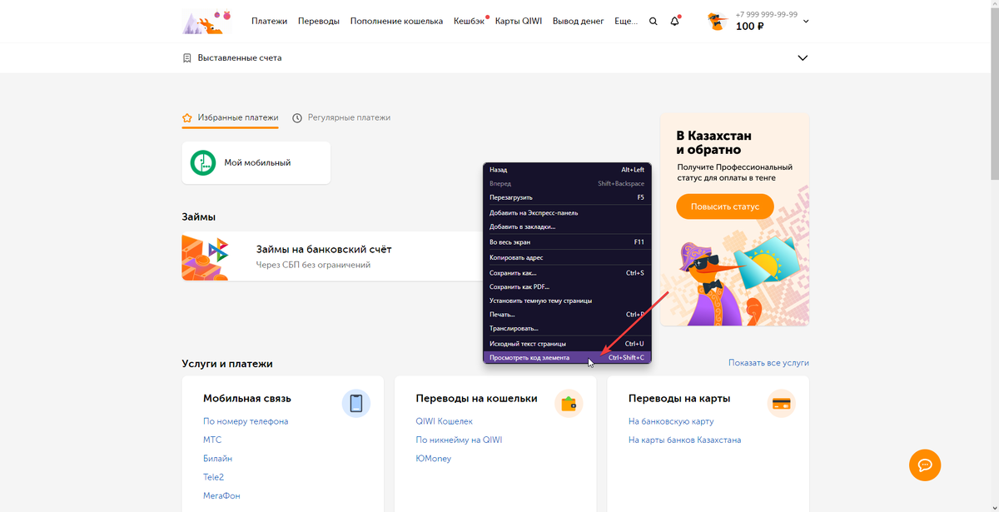Open Пополнение кошелька in navigation
The image size is (999, 512).
tap(397, 21)
